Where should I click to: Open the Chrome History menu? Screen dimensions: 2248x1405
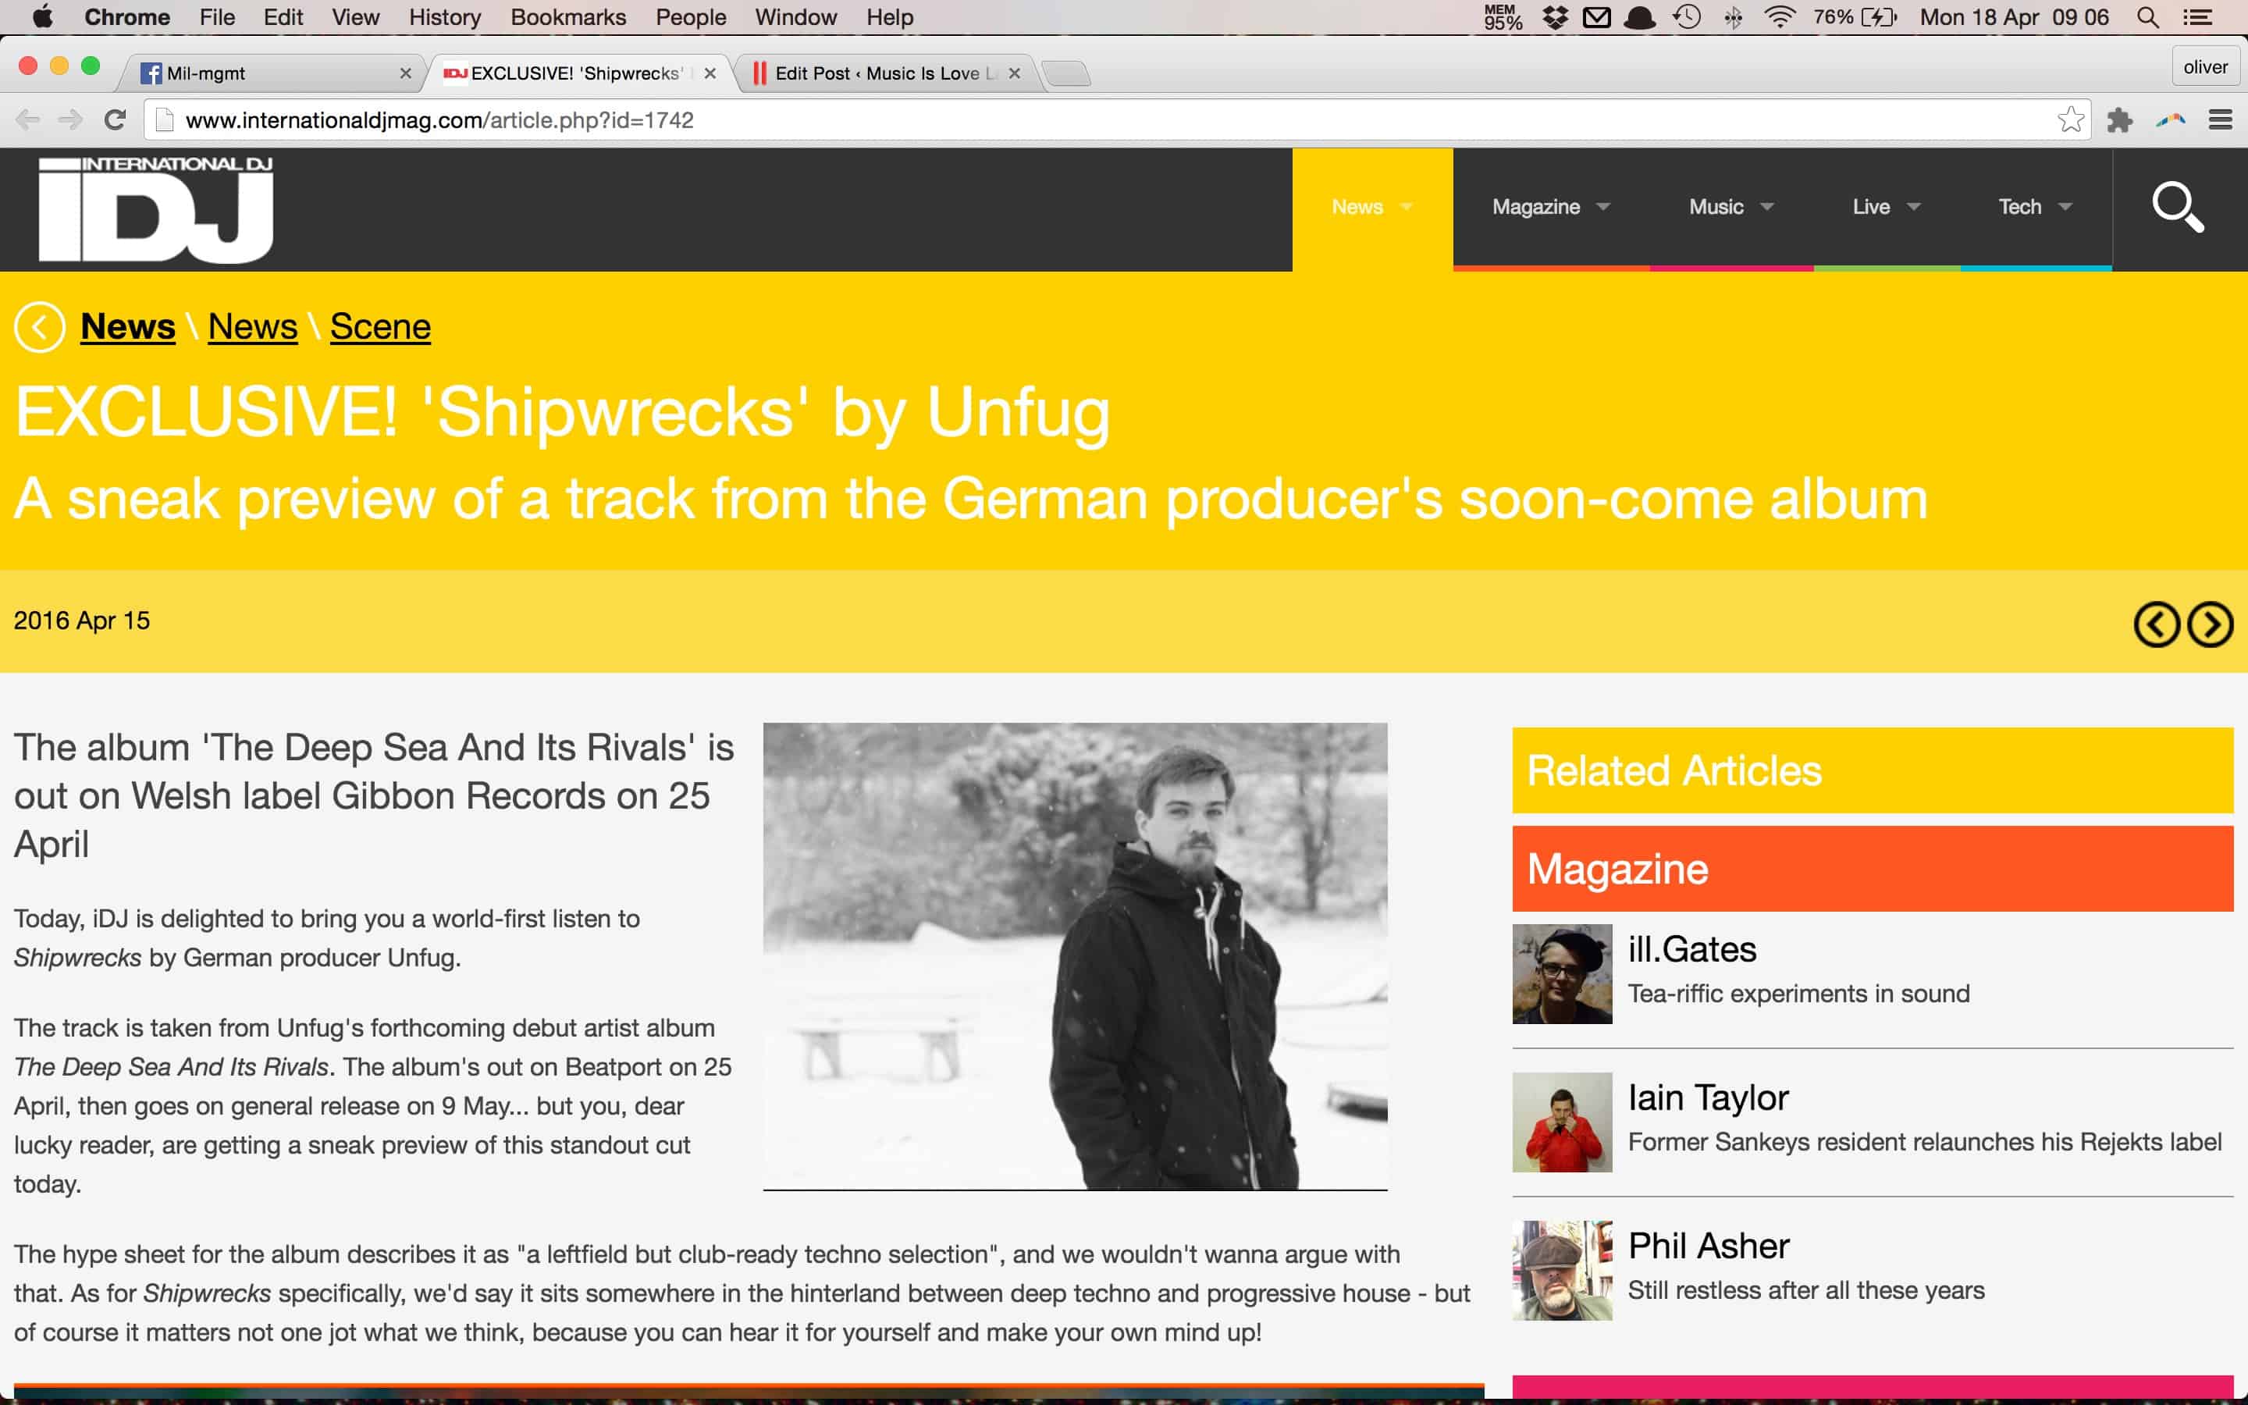coord(444,16)
